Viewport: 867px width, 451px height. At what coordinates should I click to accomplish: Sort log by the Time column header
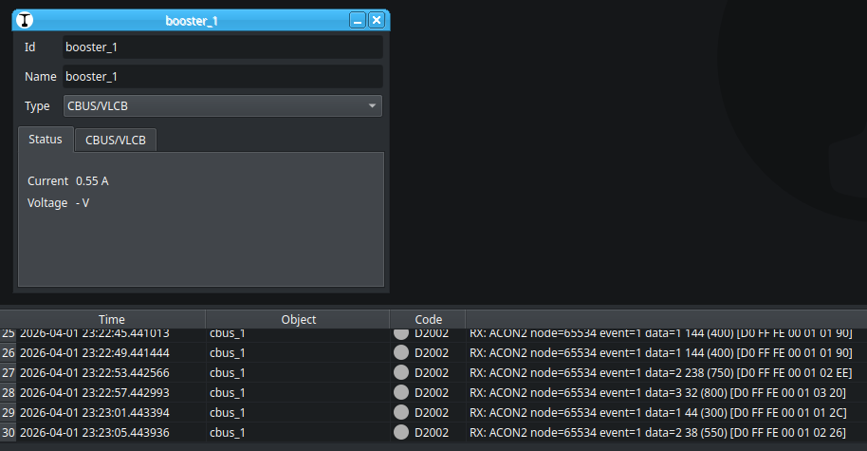[x=111, y=320]
